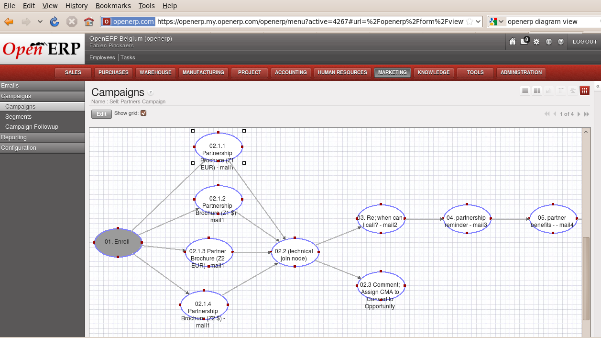Click the help question mark icon
The image size is (601, 338).
click(x=561, y=42)
